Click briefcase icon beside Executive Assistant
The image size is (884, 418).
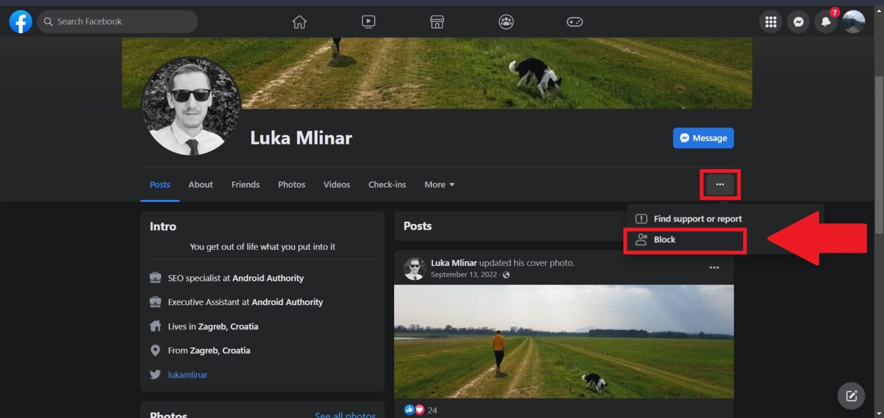click(155, 302)
